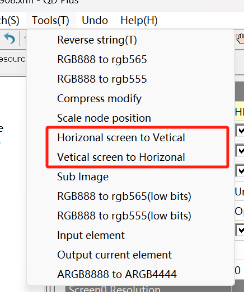The height and width of the screenshot is (292, 244).
Task: Open the Help(H) menu
Action: tap(139, 20)
